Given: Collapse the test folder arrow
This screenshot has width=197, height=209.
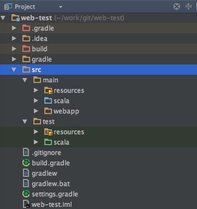Looking at the screenshot, I should click(25, 121).
